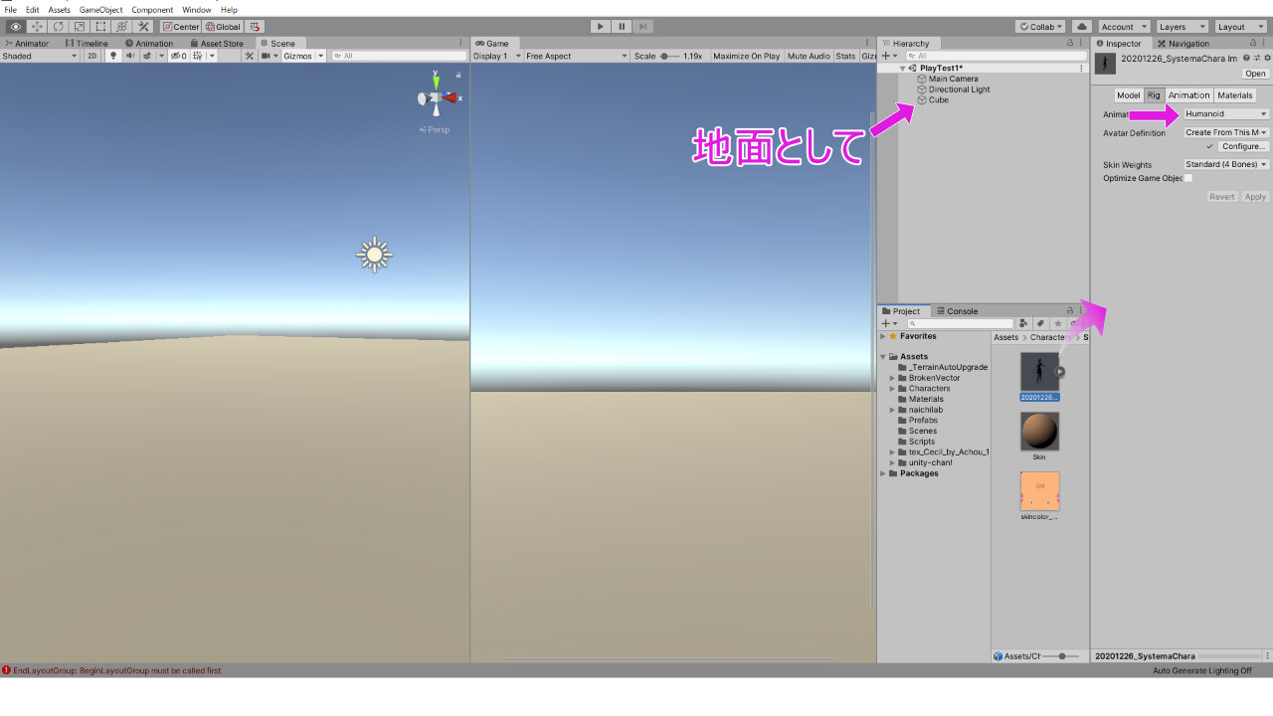The width and height of the screenshot is (1273, 716).
Task: Click the cloud services icon
Action: (1082, 27)
